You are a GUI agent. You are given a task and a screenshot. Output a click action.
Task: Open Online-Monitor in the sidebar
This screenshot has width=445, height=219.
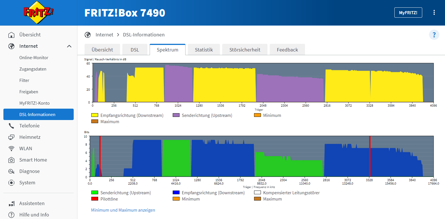pos(34,58)
